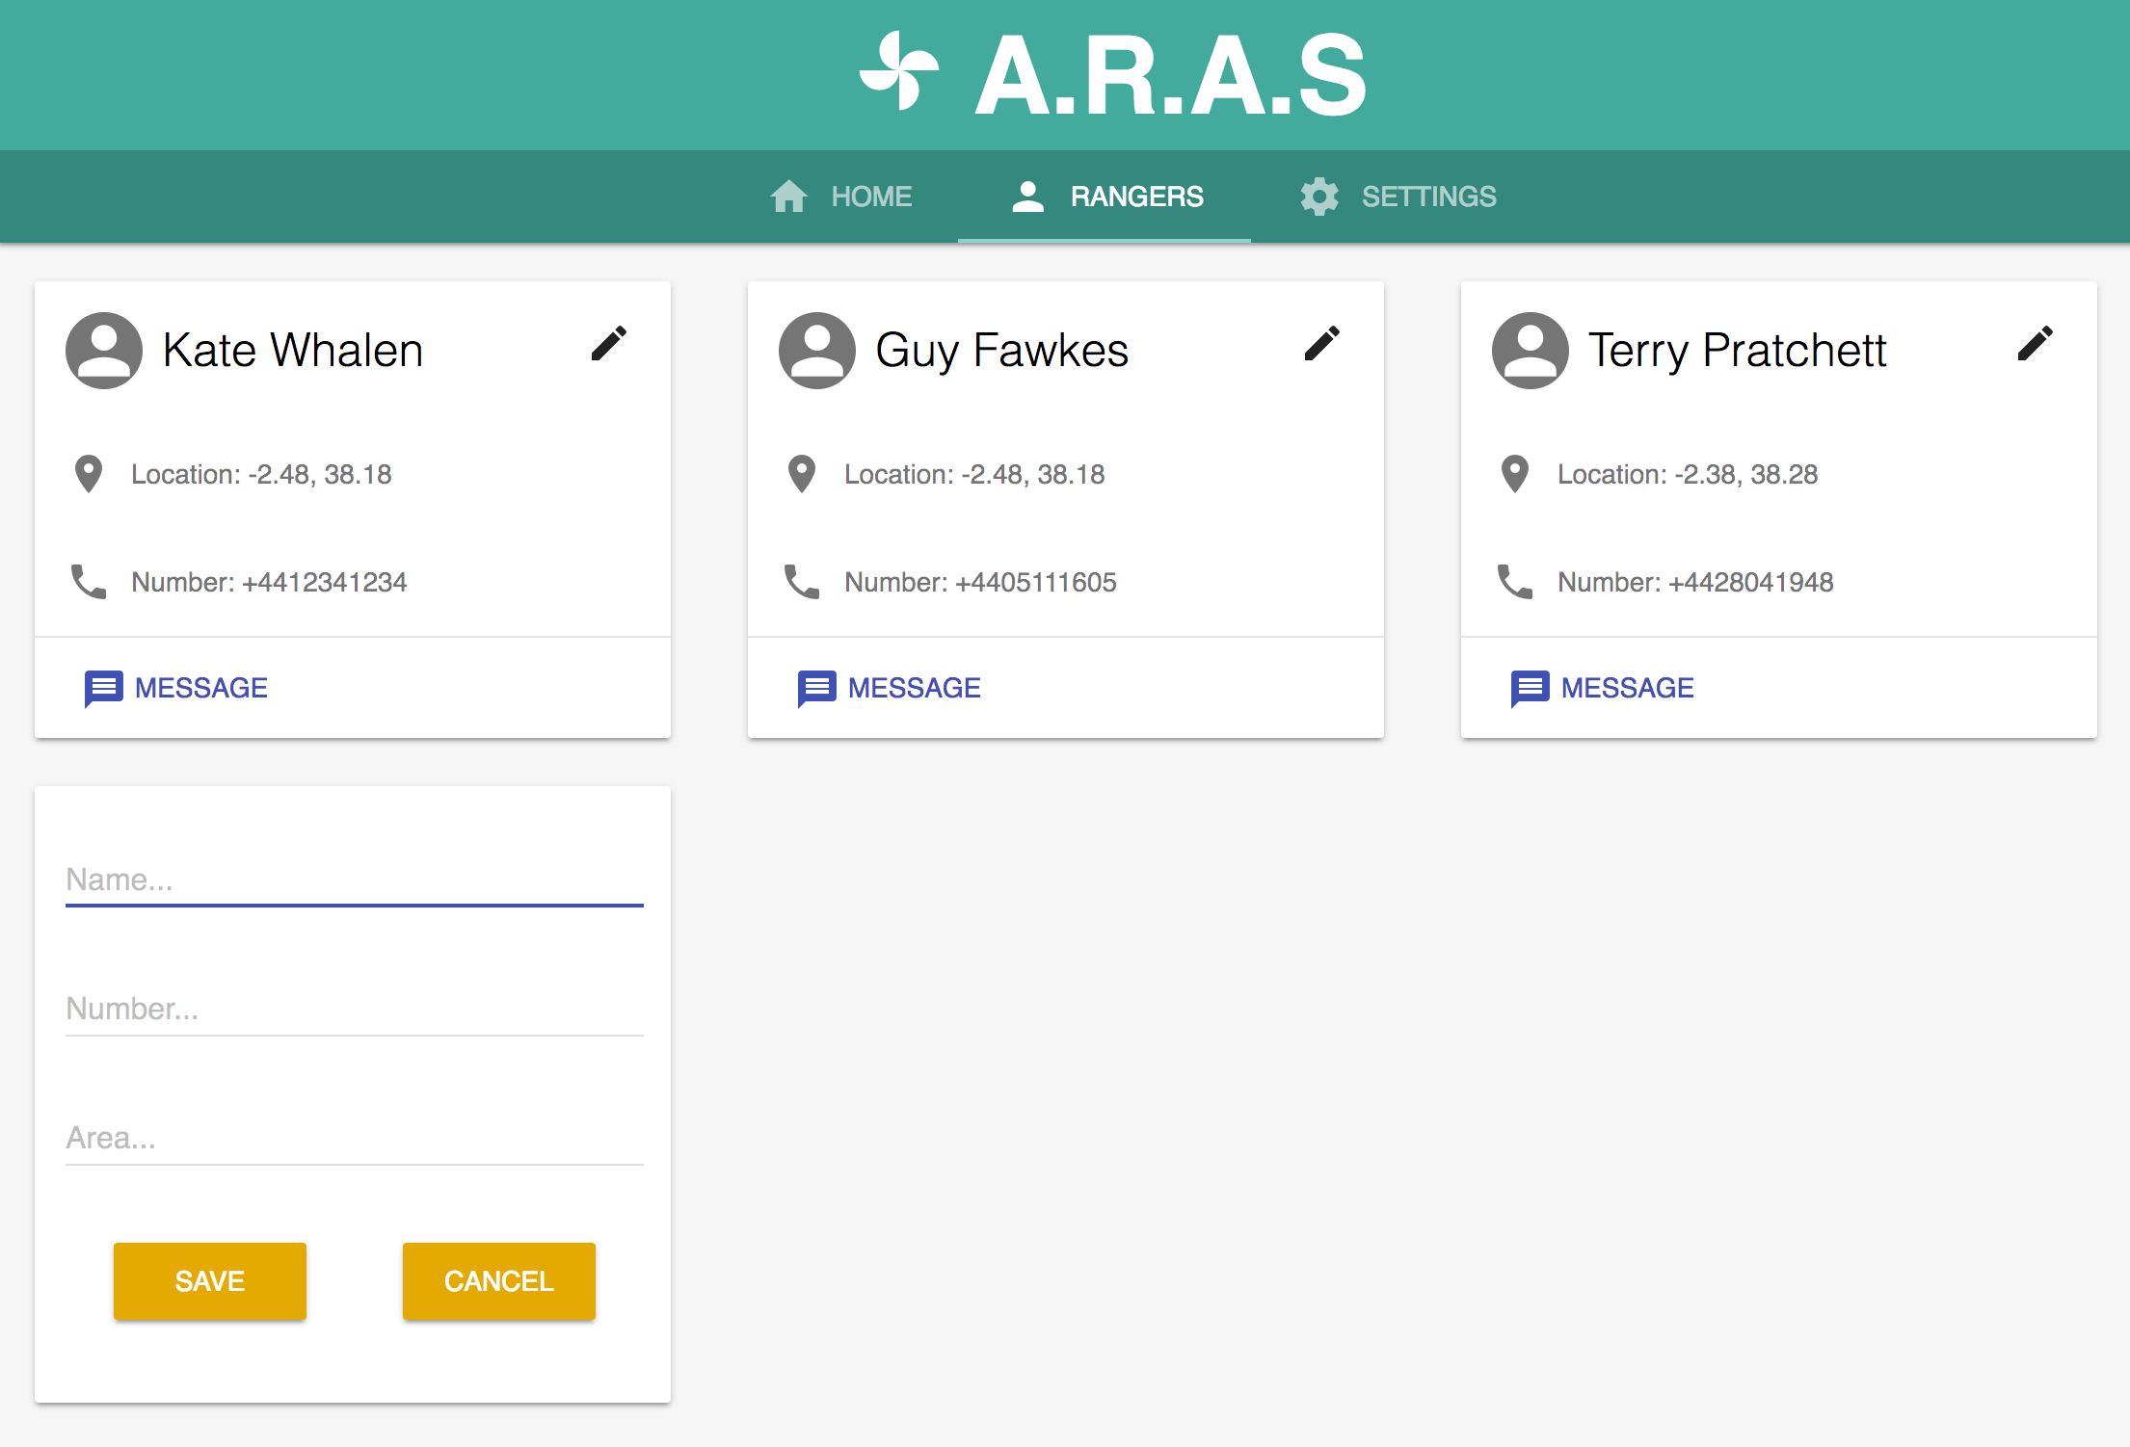Click Guy Fawkes' profile avatar
The image size is (2130, 1447).
817,350
